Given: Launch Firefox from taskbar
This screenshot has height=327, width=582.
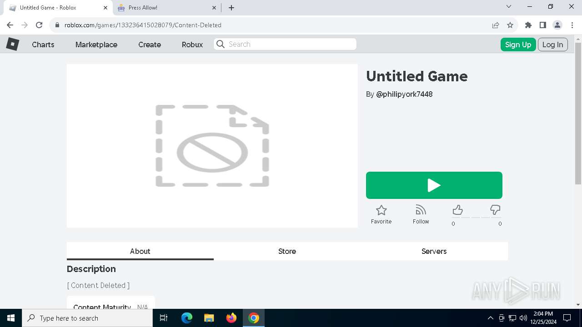Looking at the screenshot, I should coord(231,318).
